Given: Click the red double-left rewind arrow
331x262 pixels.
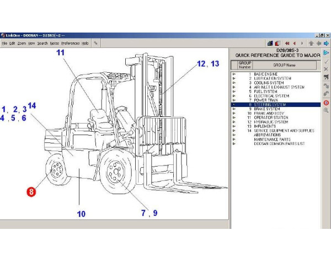Looking at the screenshot, I should (286, 42).
